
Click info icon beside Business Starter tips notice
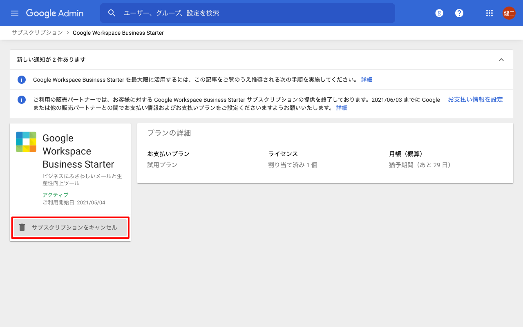[22, 80]
